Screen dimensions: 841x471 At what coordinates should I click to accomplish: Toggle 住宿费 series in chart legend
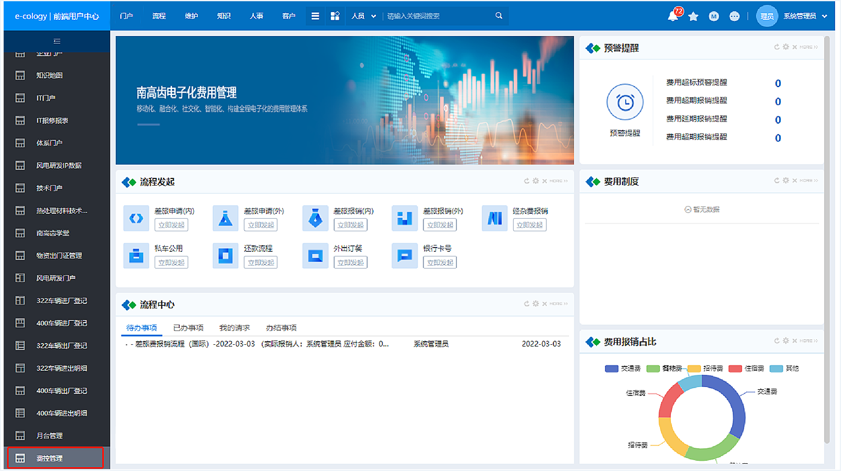pos(746,368)
